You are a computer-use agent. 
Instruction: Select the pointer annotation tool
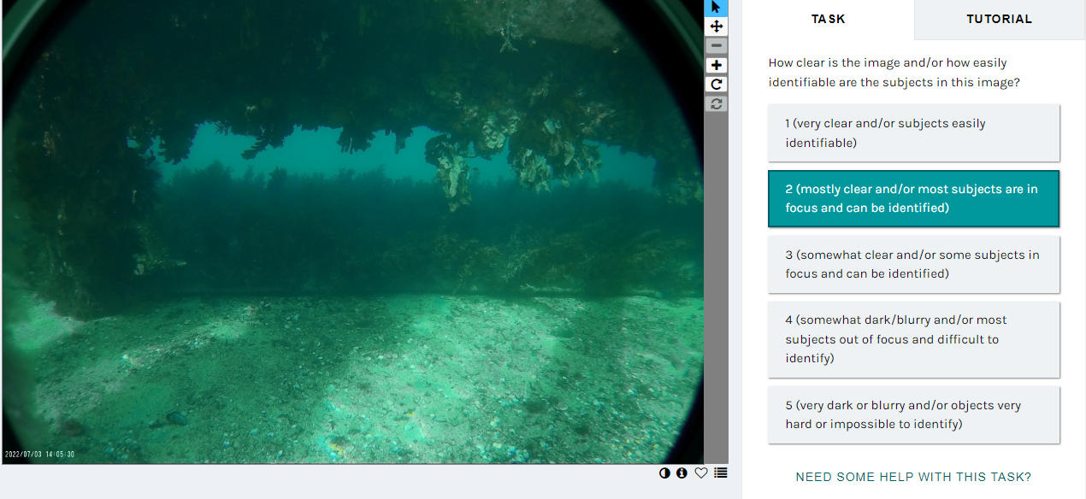click(x=717, y=7)
